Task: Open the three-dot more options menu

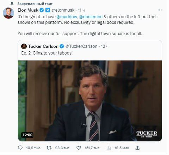Action: coord(159,10)
